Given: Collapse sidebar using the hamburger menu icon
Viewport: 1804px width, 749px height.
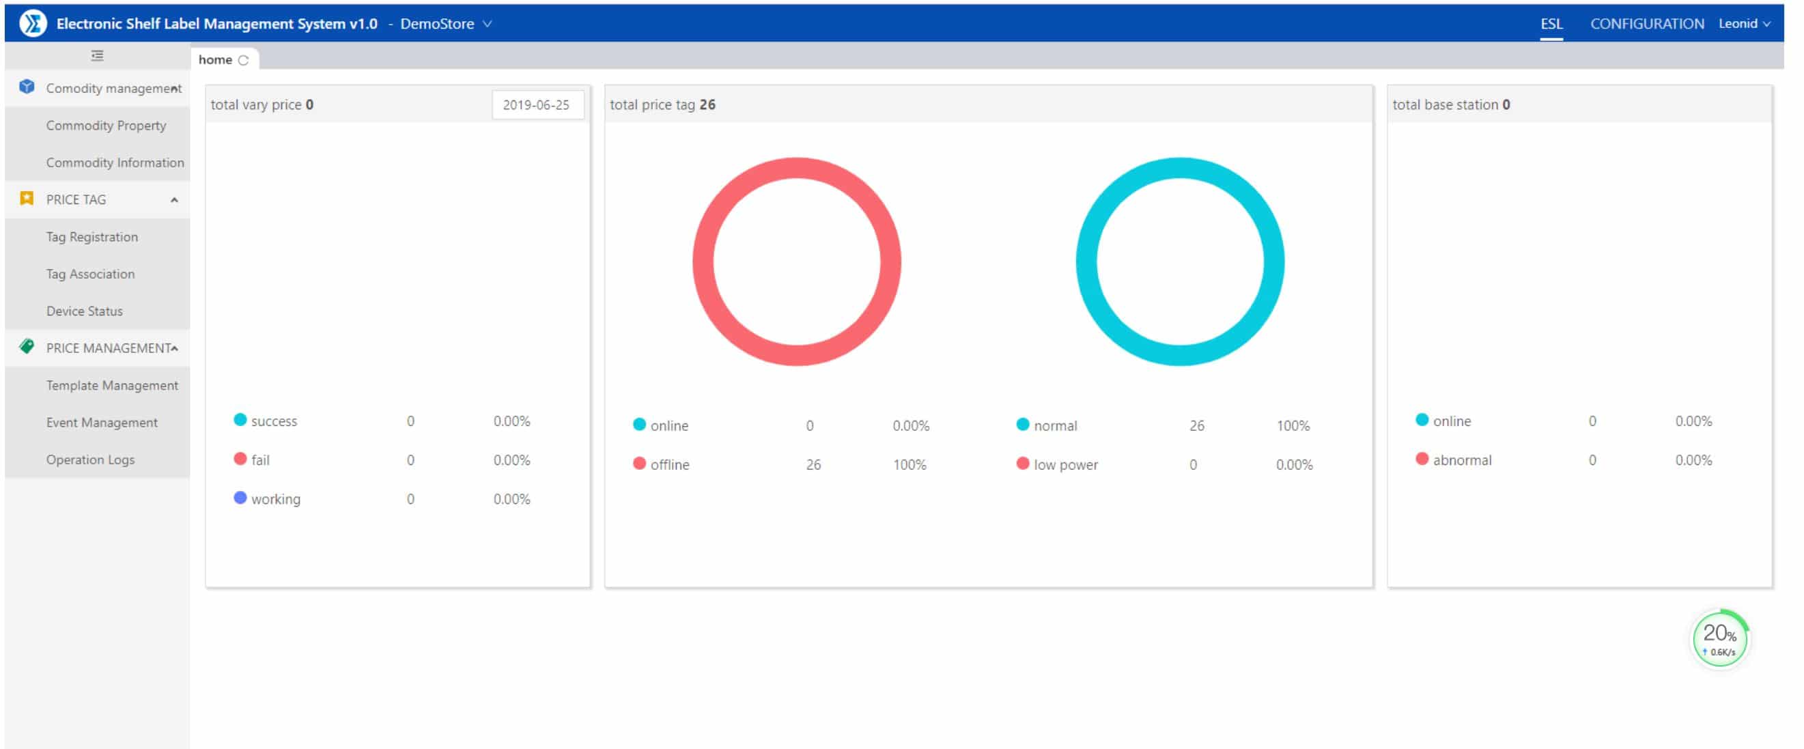Looking at the screenshot, I should pos(98,55).
